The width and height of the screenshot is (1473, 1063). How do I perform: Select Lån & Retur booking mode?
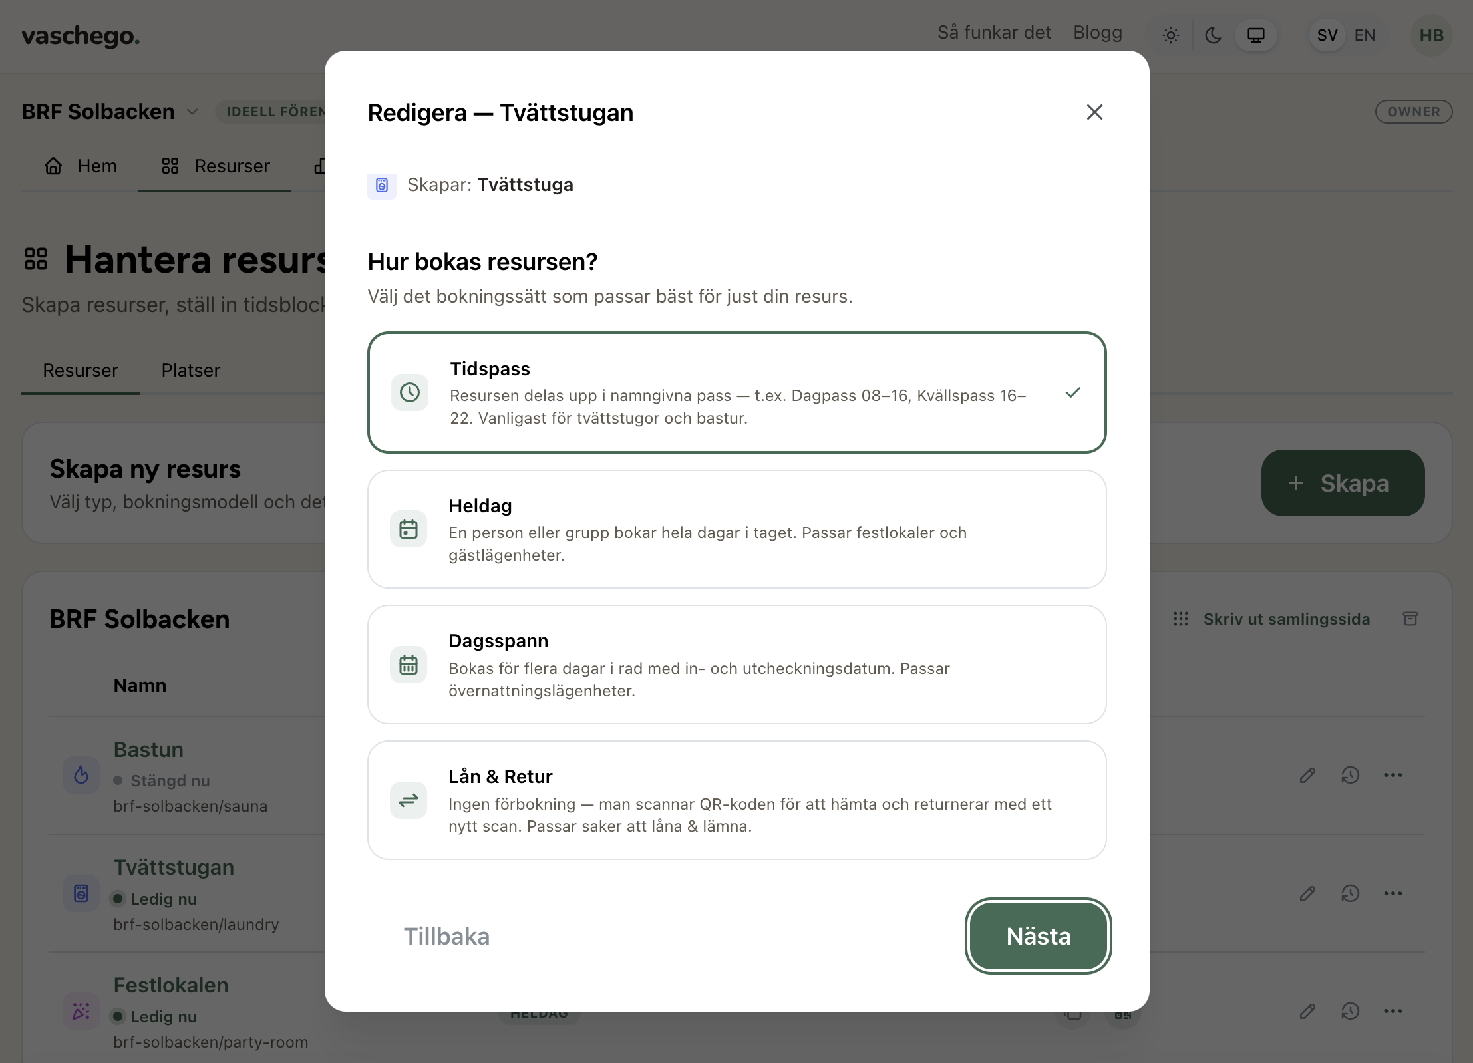point(736,800)
